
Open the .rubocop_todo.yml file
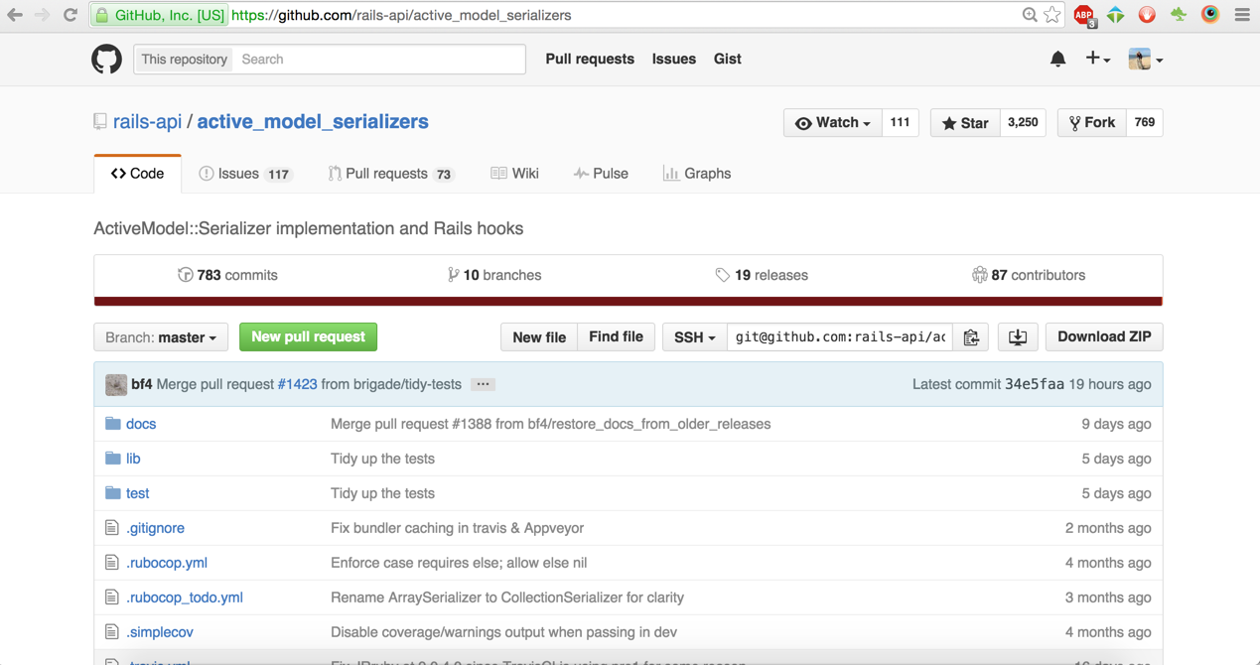[x=185, y=598]
